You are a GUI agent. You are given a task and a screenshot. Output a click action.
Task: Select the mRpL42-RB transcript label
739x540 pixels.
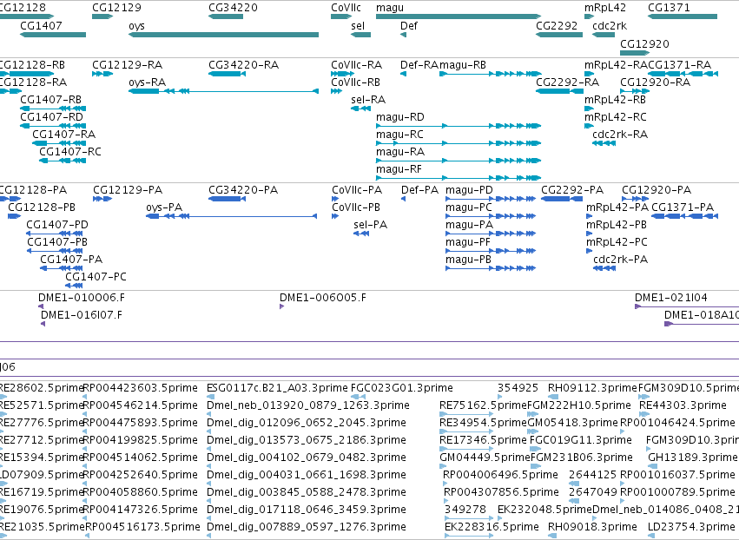pos(615,100)
